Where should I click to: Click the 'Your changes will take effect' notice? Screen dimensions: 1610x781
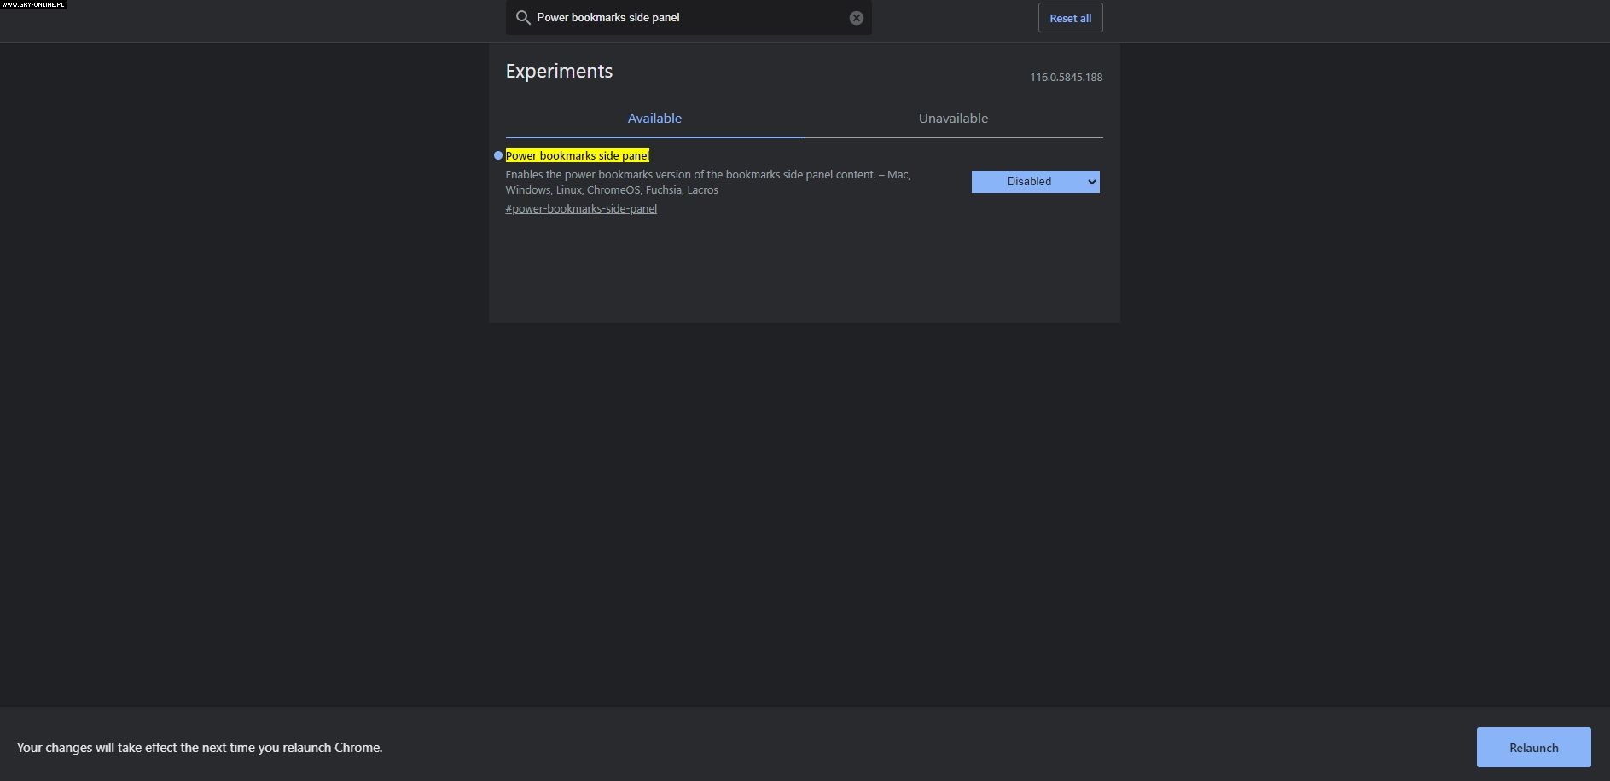click(x=200, y=748)
